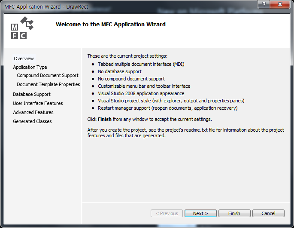
Task: Click 'No compound document support' bullet text
Action: pos(131,79)
